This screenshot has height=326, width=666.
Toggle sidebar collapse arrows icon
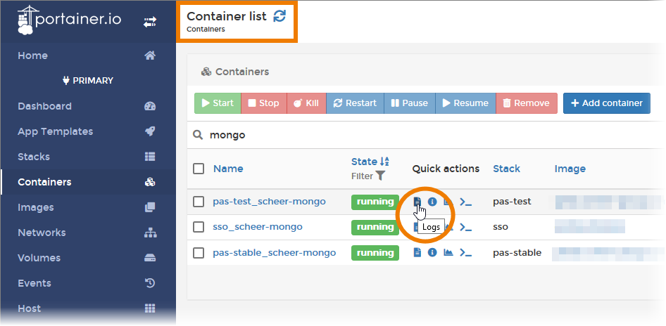click(x=150, y=22)
